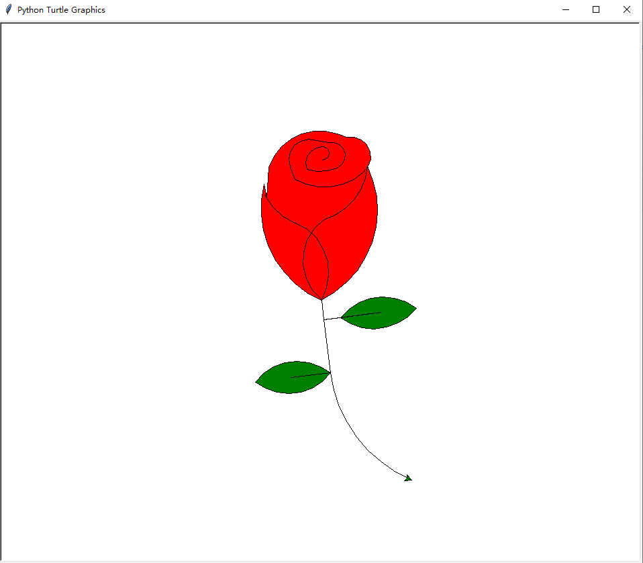This screenshot has width=643, height=563.
Task: Click the feather icon in title bar
Action: pyautogui.click(x=9, y=9)
